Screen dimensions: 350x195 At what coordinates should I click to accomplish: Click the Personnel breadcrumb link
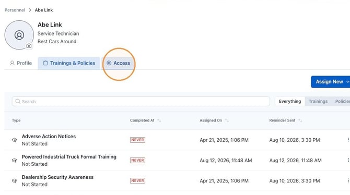(x=15, y=10)
